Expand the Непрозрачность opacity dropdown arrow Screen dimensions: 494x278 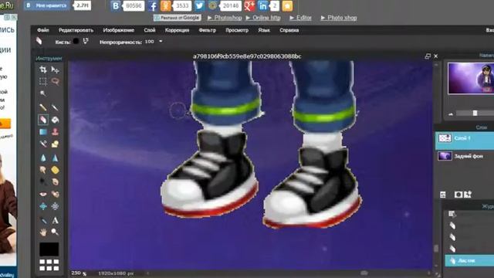click(161, 41)
